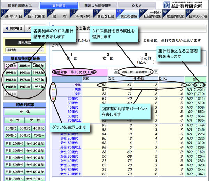
Task: Click the 40歳代 row label in table
Action: (73, 107)
